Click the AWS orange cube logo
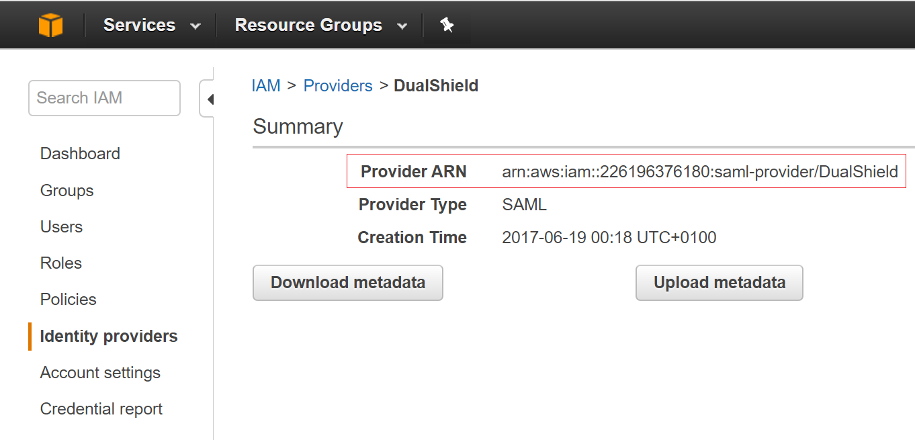 50,26
